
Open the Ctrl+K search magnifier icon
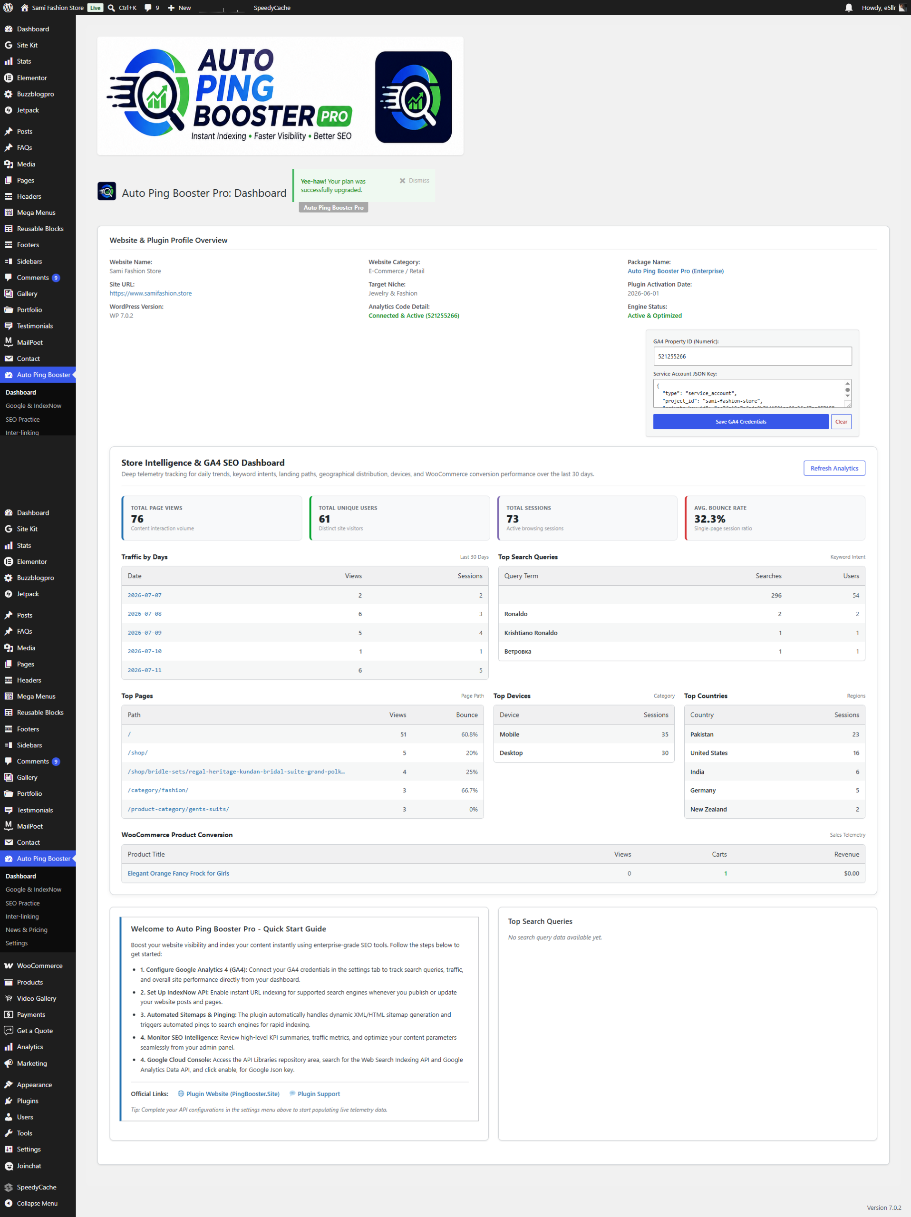111,8
